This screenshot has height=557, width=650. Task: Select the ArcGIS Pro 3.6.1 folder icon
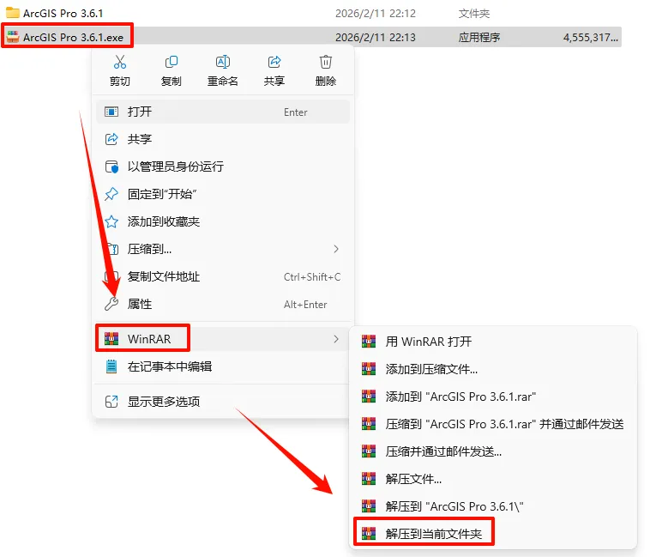point(13,13)
